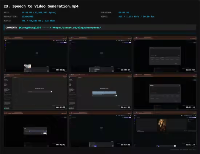Image resolution: width=200 pixels, height=154 pixels.
Task: Select the frame at 00:01:28
Action: 35,92
